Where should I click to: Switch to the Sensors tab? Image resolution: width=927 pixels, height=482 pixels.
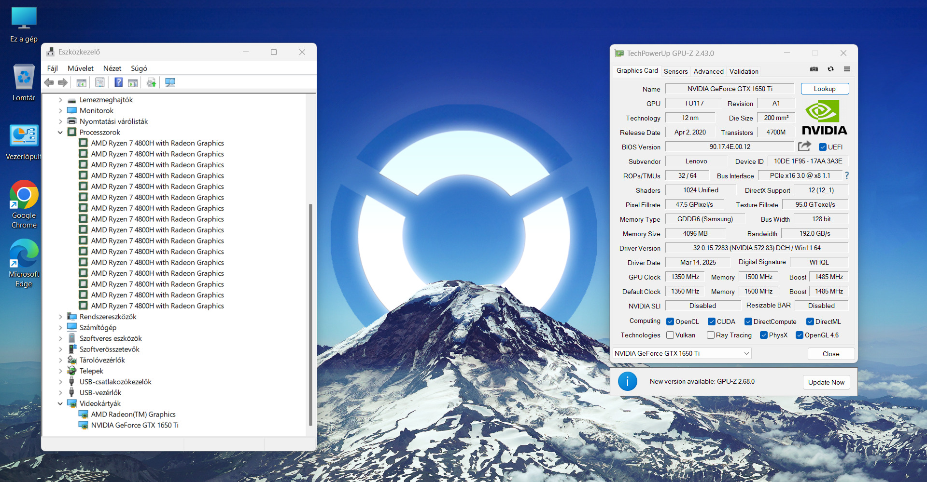coord(676,71)
